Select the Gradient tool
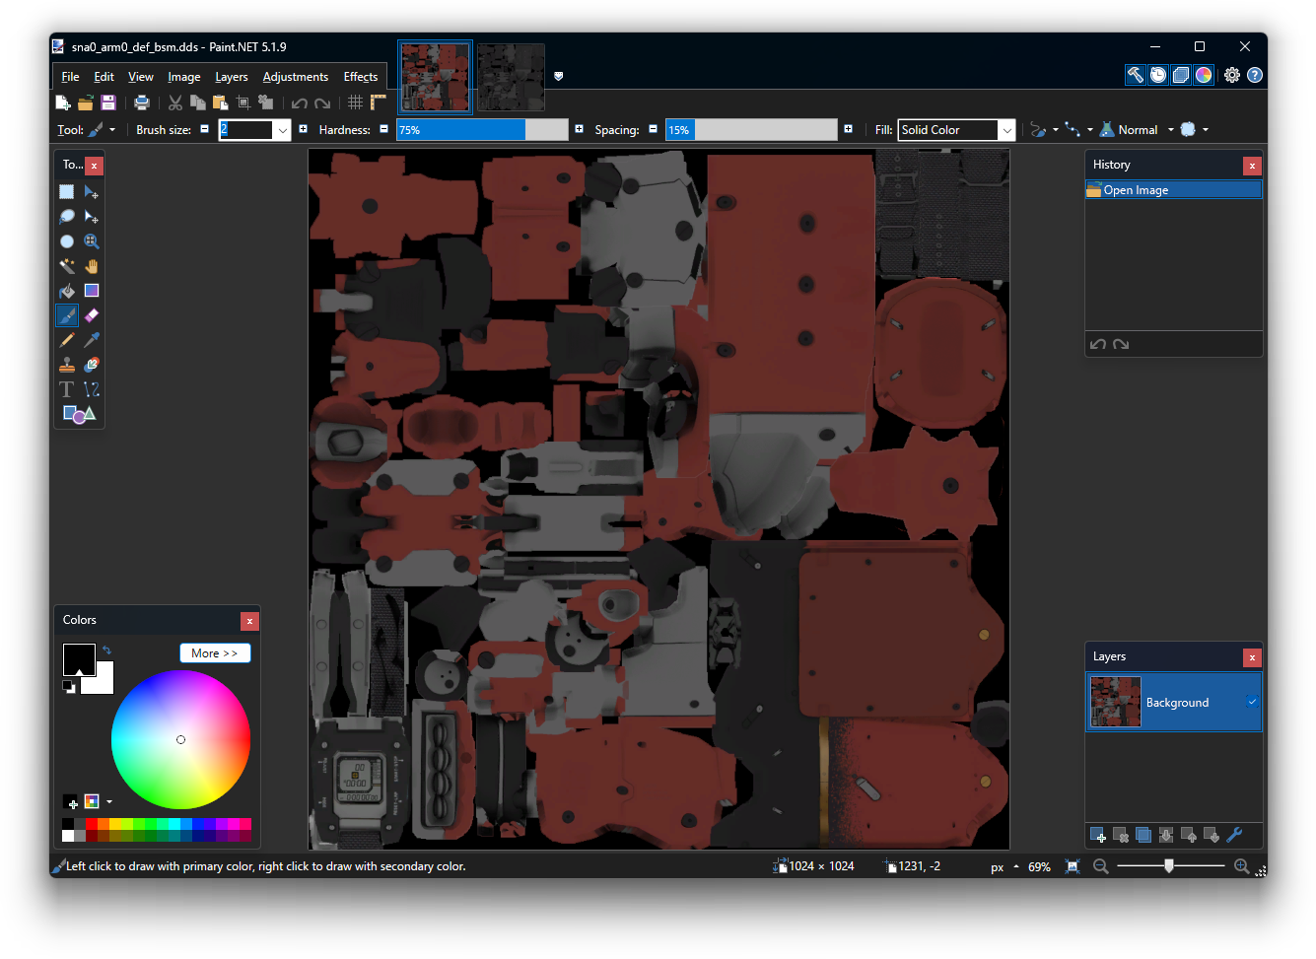Viewport: 1316px width, 959px height. pos(92,291)
